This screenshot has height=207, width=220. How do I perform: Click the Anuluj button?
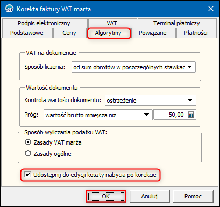150,196
